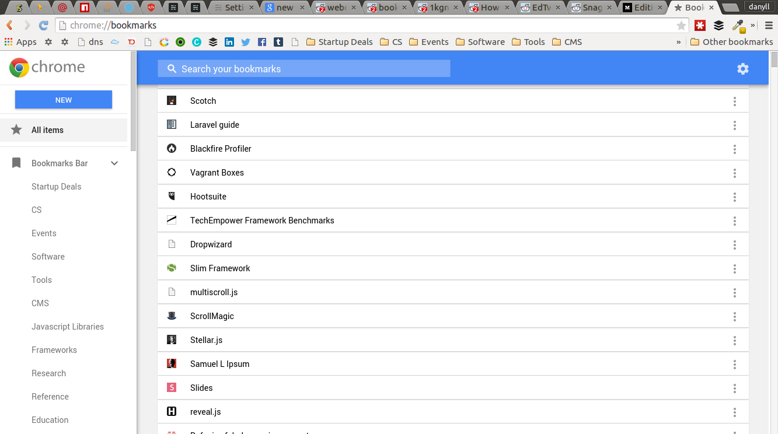Viewport: 778px width, 434px height.
Task: Open the Software folder in bookmarks bar
Action: 480,42
